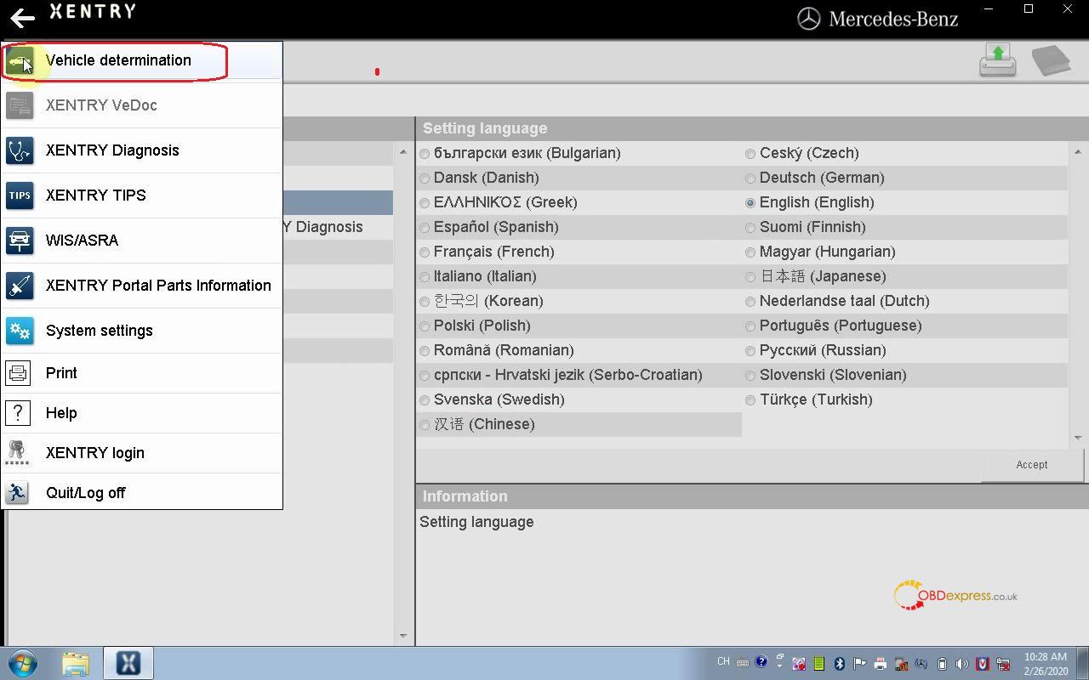Click the Parts Information wrench icon
Screen dimensions: 1089x680
tap(20, 286)
